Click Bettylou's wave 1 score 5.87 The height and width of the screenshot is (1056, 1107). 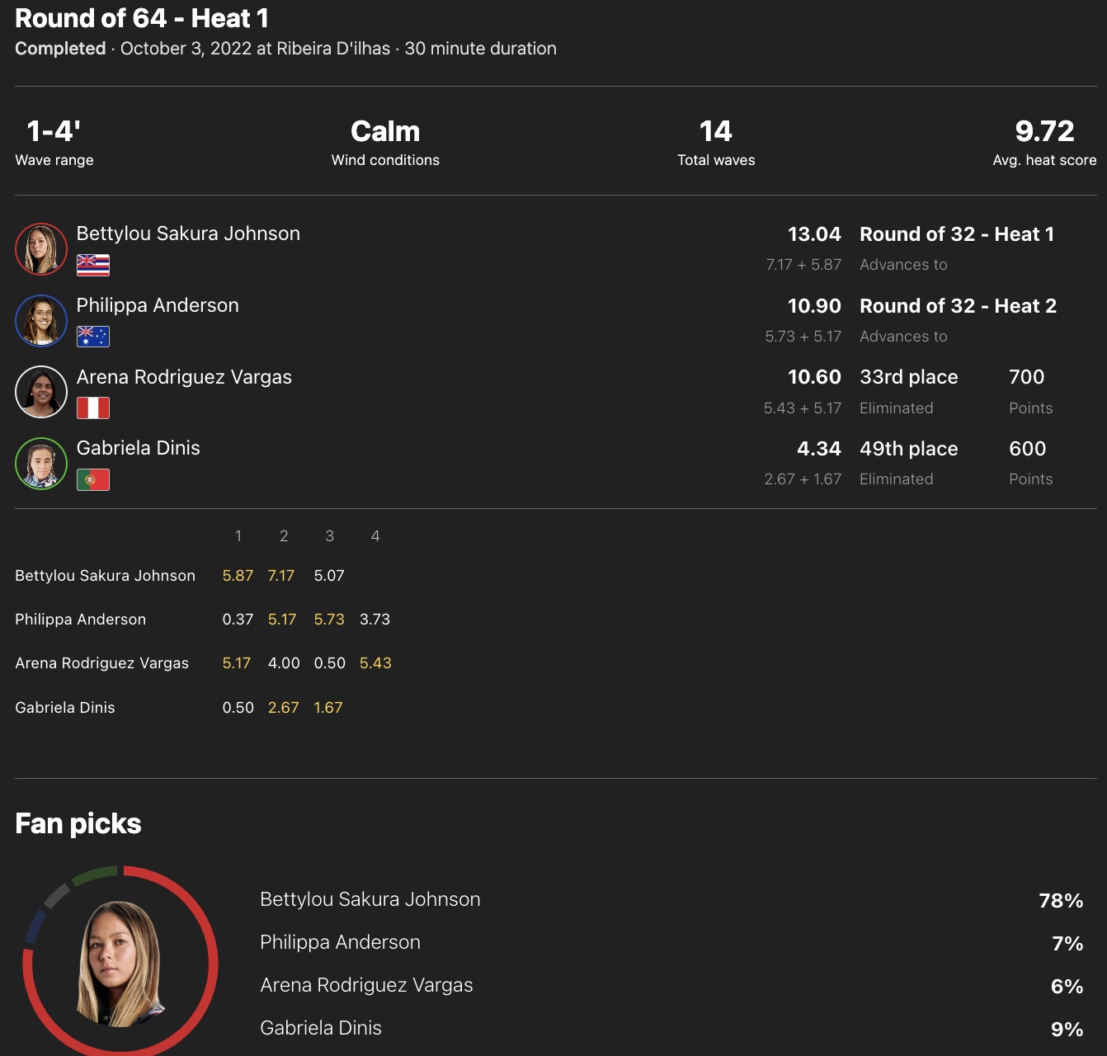238,576
